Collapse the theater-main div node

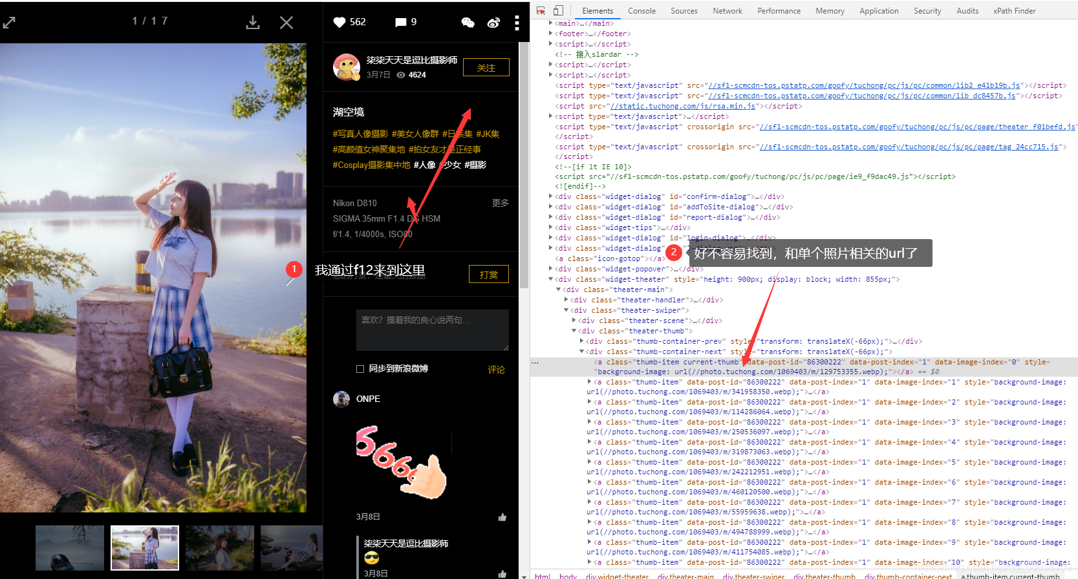[x=558, y=289]
